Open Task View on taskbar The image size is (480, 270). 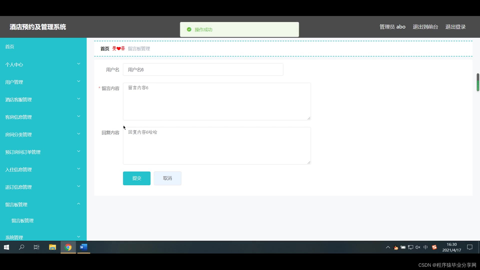point(36,247)
